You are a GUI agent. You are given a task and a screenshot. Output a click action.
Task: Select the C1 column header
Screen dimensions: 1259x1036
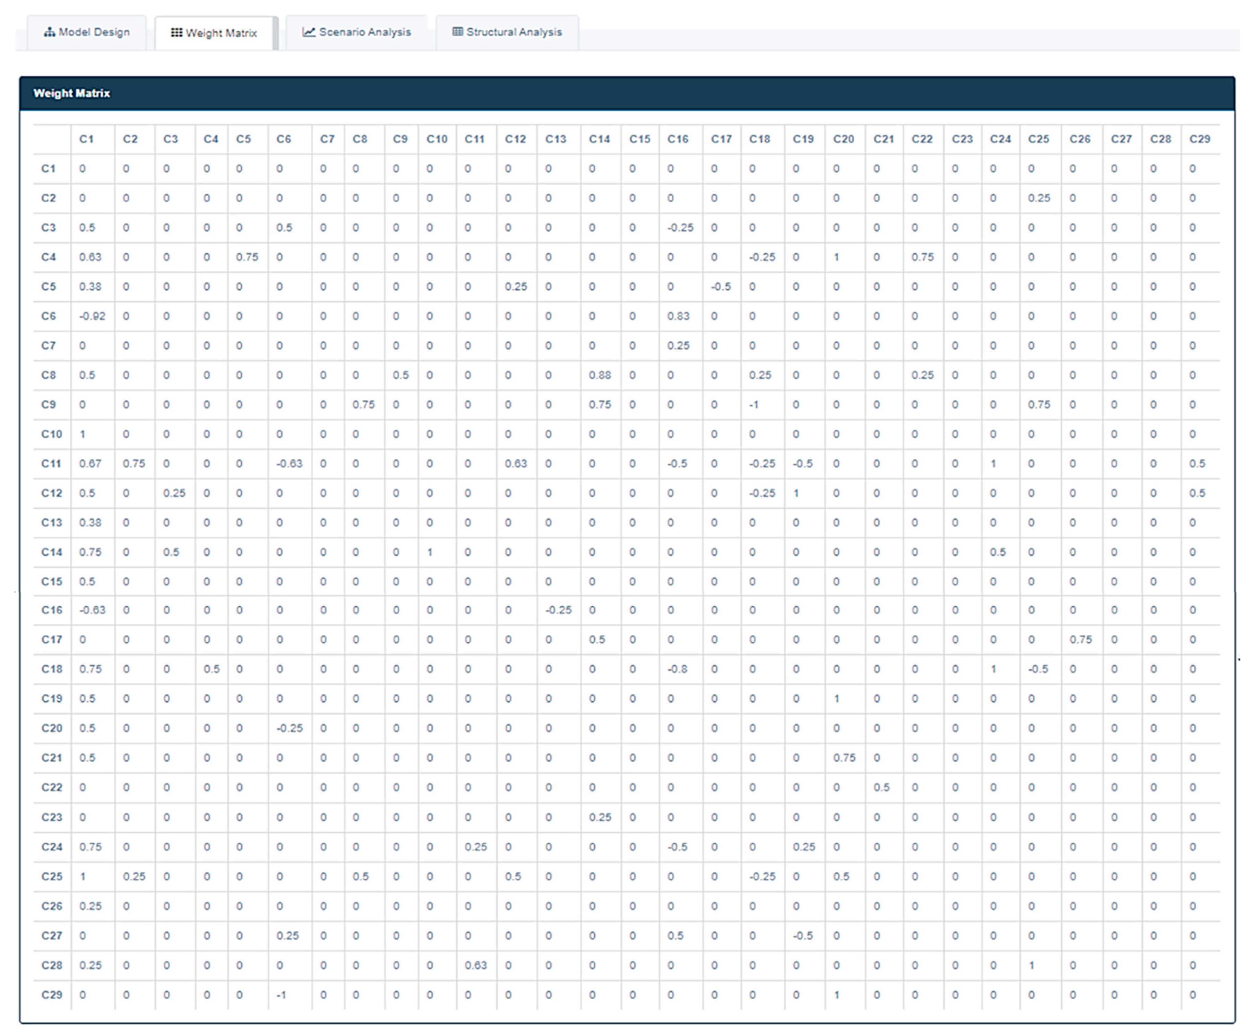pos(87,139)
